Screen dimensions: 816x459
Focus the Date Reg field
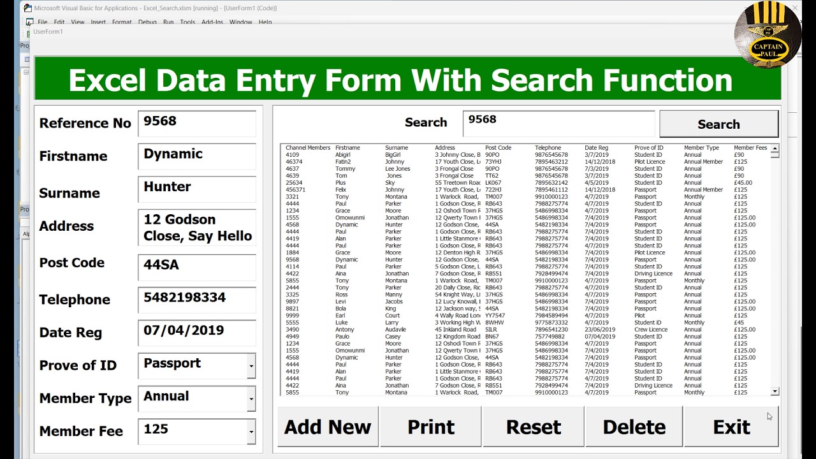[197, 333]
